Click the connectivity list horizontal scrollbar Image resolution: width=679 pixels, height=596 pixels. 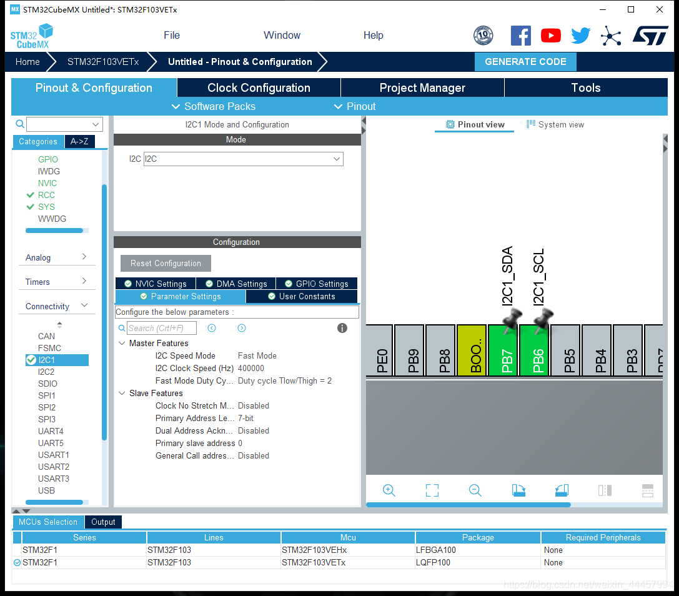pyautogui.click(x=54, y=502)
